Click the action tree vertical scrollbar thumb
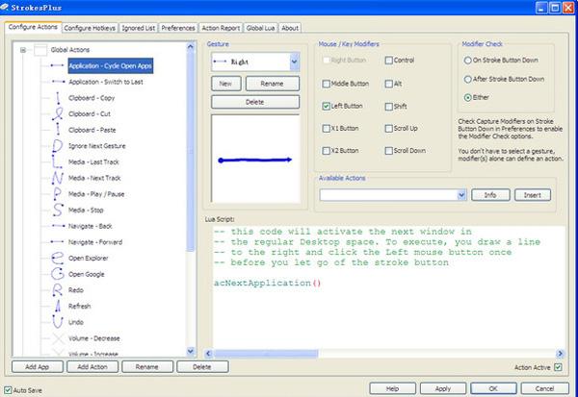This screenshot has height=397, width=578. point(190,151)
